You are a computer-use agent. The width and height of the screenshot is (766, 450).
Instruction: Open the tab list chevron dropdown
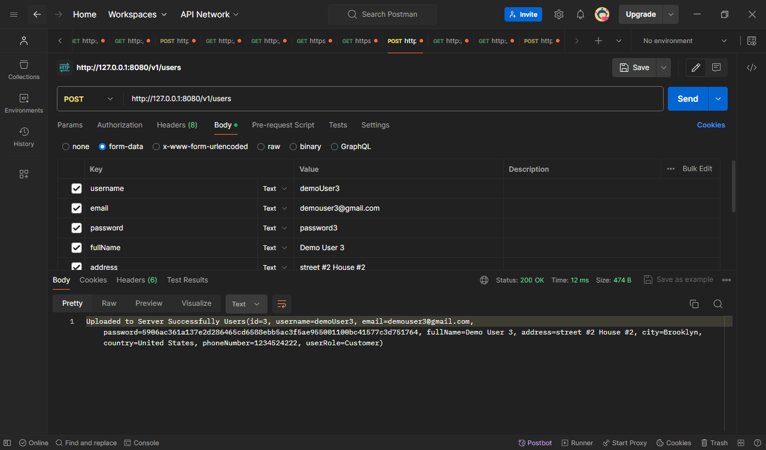[x=619, y=41]
